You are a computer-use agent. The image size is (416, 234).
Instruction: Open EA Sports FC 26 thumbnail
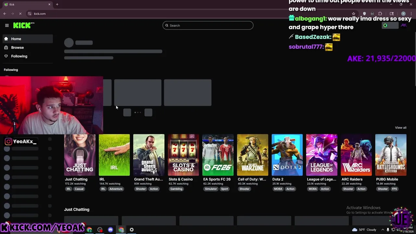tap(218, 155)
